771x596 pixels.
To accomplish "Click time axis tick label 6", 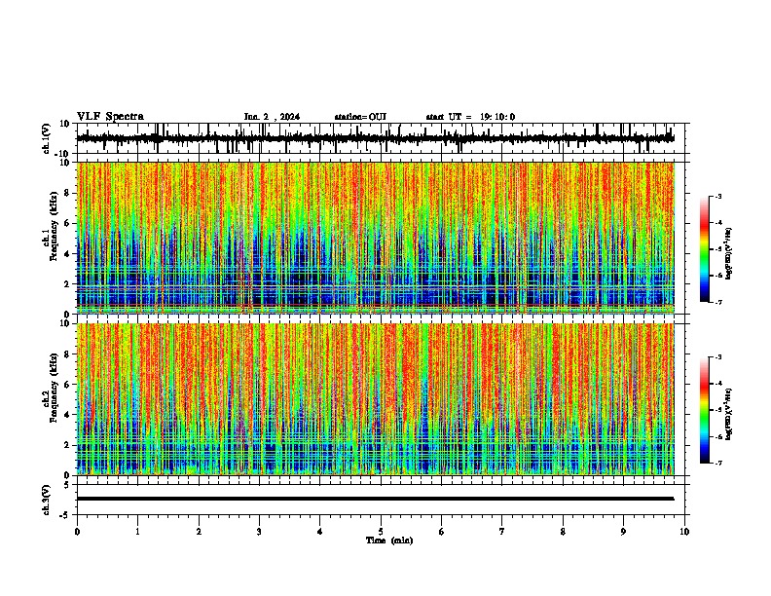I will click(x=442, y=532).
